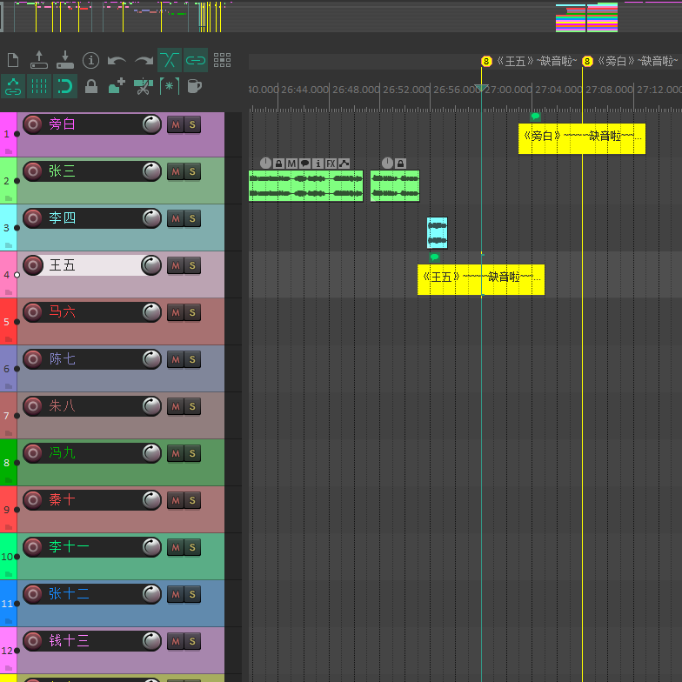The image size is (682, 682).
Task: Select yellow 《旁白》 缺音啦 item
Action: (581, 139)
